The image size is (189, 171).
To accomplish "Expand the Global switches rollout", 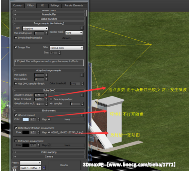I will click(x=49, y=19).
